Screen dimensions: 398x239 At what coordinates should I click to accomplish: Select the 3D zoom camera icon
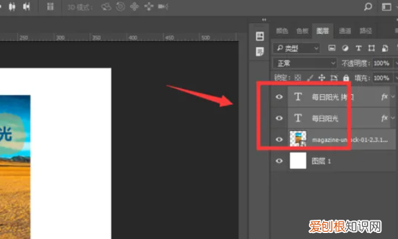coord(163,7)
